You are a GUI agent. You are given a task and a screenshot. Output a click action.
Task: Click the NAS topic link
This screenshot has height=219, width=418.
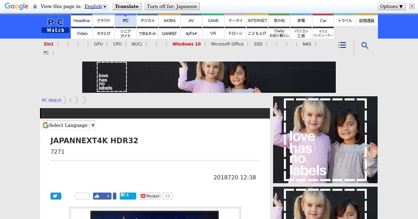click(x=307, y=44)
